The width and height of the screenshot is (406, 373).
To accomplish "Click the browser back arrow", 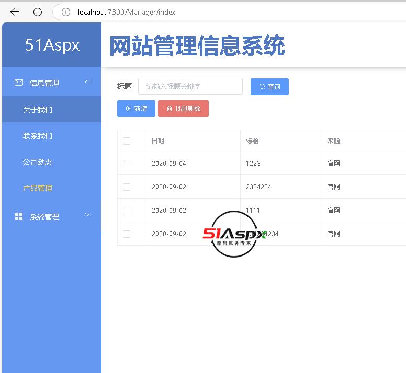I will [x=15, y=12].
